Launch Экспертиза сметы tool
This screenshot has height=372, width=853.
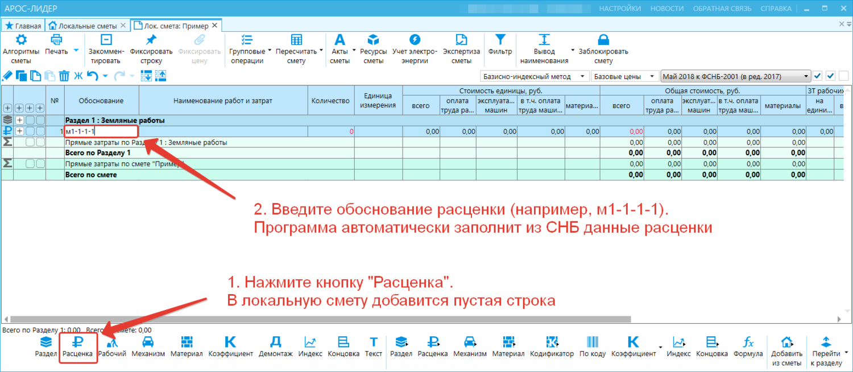[x=461, y=49]
